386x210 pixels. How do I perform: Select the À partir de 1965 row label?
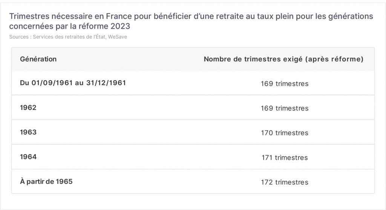click(x=46, y=181)
